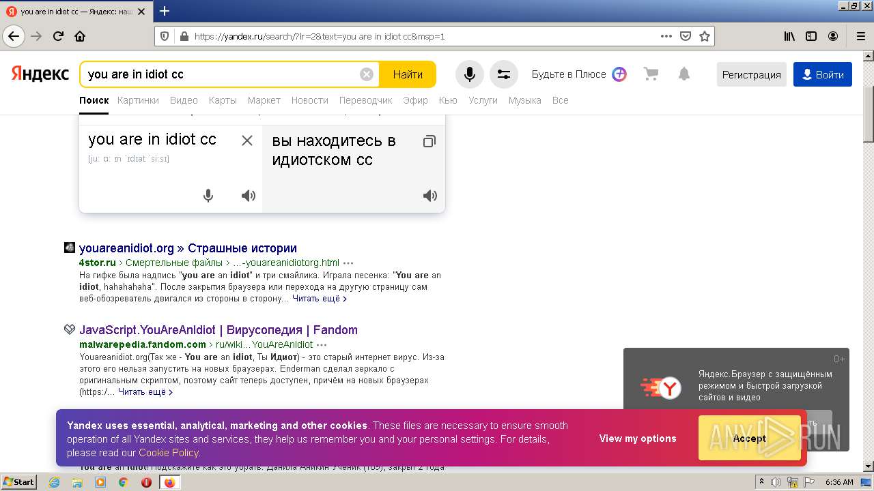The height and width of the screenshot is (491, 874).
Task: Click the Войти login button
Action: [x=823, y=74]
